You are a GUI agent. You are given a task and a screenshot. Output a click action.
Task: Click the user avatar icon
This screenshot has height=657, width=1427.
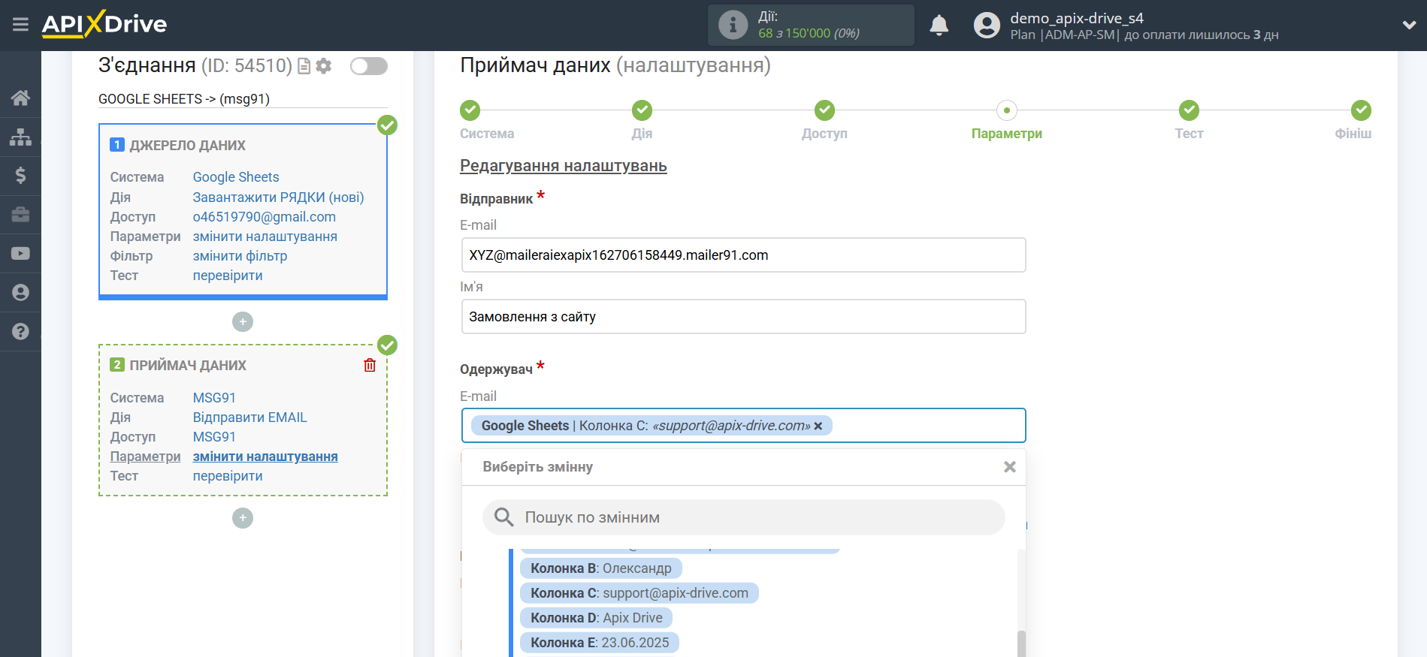coord(987,26)
